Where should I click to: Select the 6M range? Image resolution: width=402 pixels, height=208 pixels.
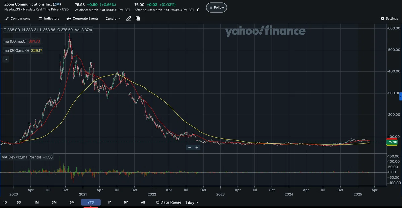pos(72,202)
